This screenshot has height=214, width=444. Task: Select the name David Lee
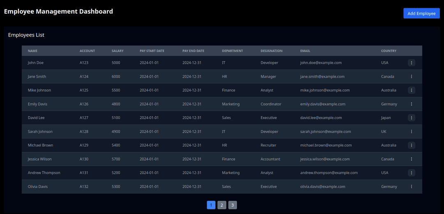(x=36, y=118)
